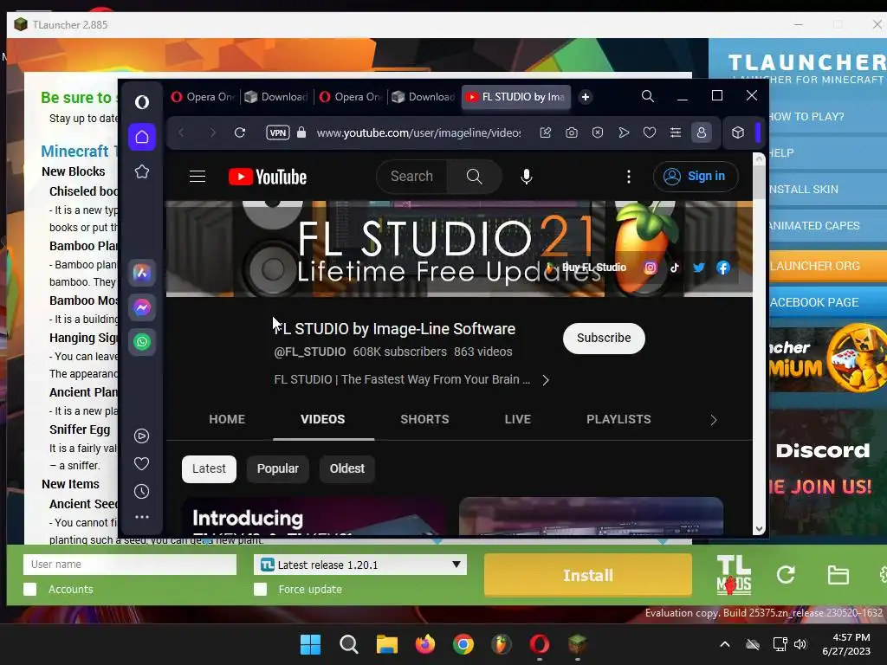Click the TLauncher User name field
Viewport: 887px width, 665px height.
(130, 565)
